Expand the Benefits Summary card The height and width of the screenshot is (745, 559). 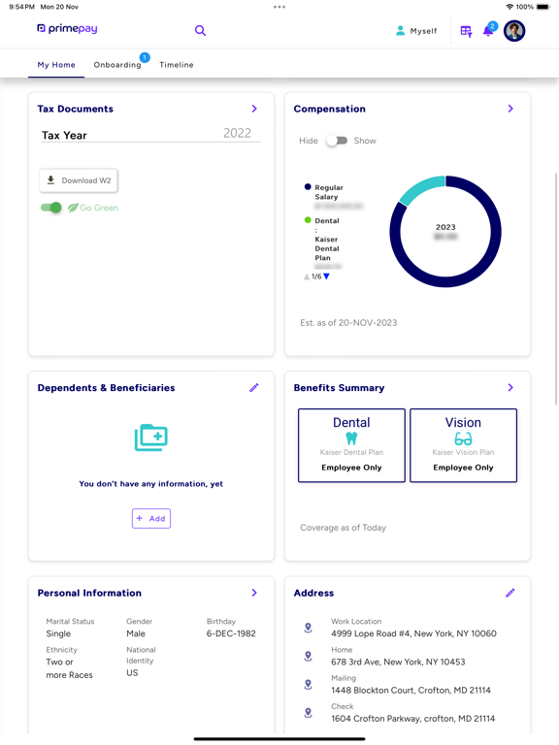pyautogui.click(x=510, y=388)
